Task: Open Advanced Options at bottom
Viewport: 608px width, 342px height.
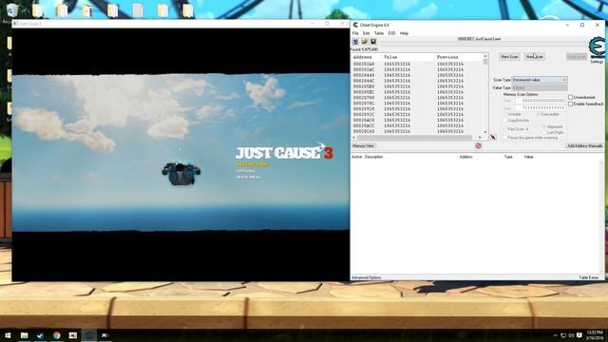Action: point(366,277)
